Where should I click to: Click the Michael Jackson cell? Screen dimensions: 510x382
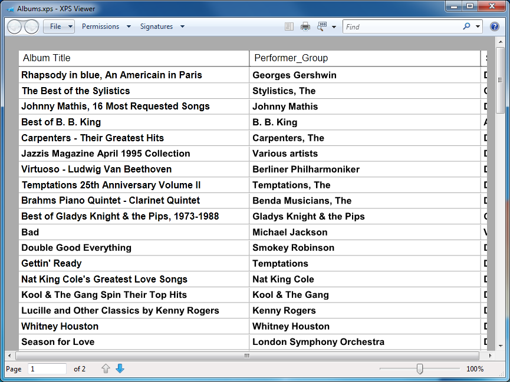[x=290, y=232]
